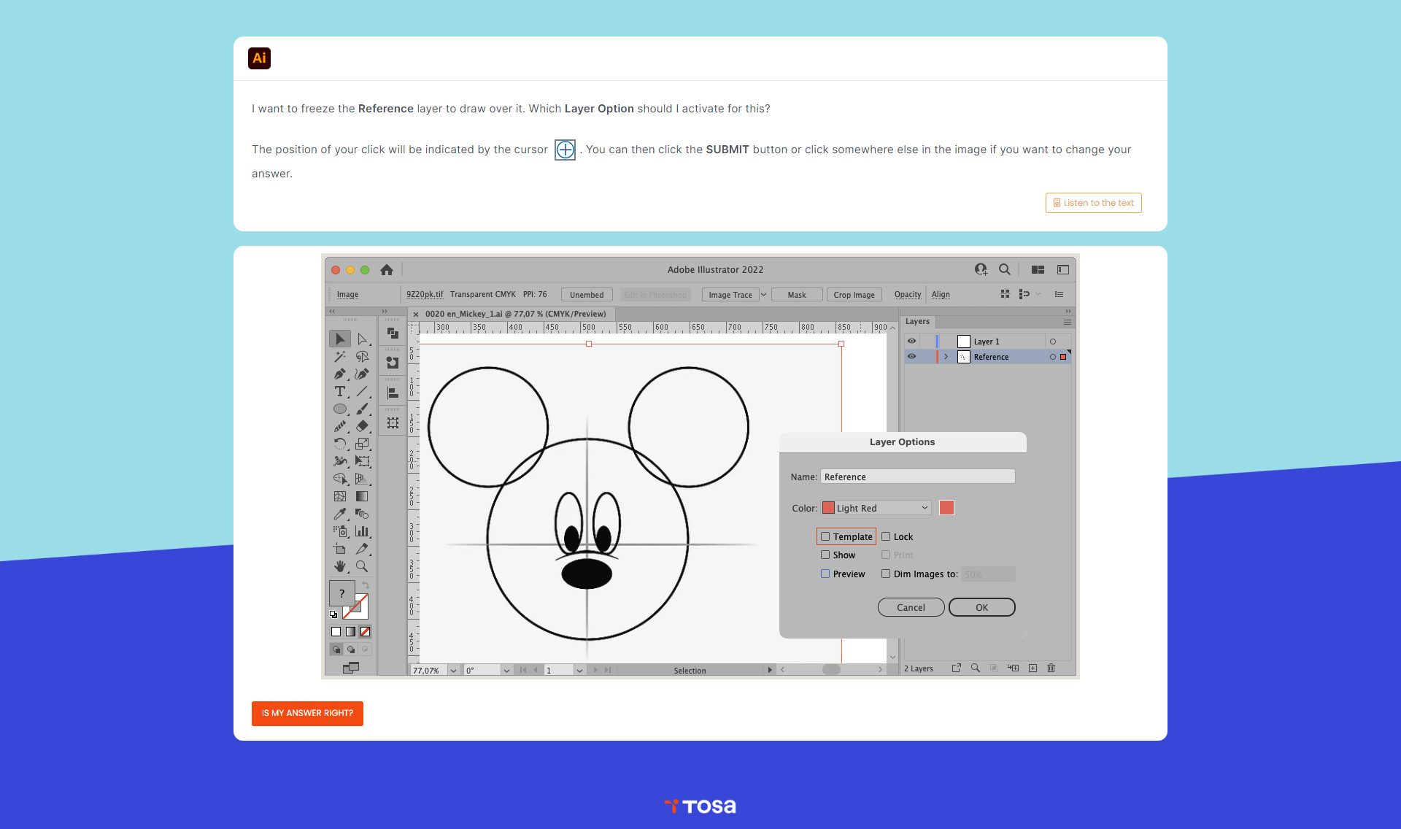This screenshot has height=829, width=1401.
Task: Select the Layers panel tab
Action: 917,322
